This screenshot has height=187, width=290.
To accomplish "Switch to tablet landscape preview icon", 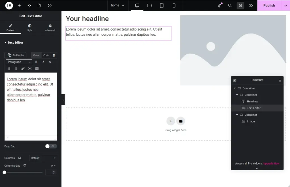I will click(150, 6).
